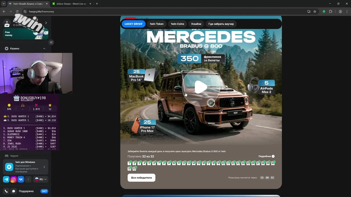Click the phone call support icon

(x=6, y=191)
